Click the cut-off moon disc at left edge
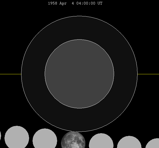The width and height of the screenshot is (159, 148). [x=0, y=136]
